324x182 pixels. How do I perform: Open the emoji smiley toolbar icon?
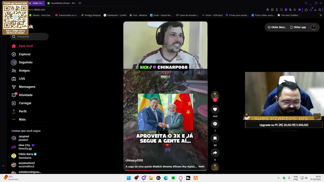tap(272, 10)
